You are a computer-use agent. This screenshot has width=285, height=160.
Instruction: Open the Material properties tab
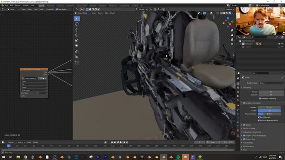click(238, 130)
